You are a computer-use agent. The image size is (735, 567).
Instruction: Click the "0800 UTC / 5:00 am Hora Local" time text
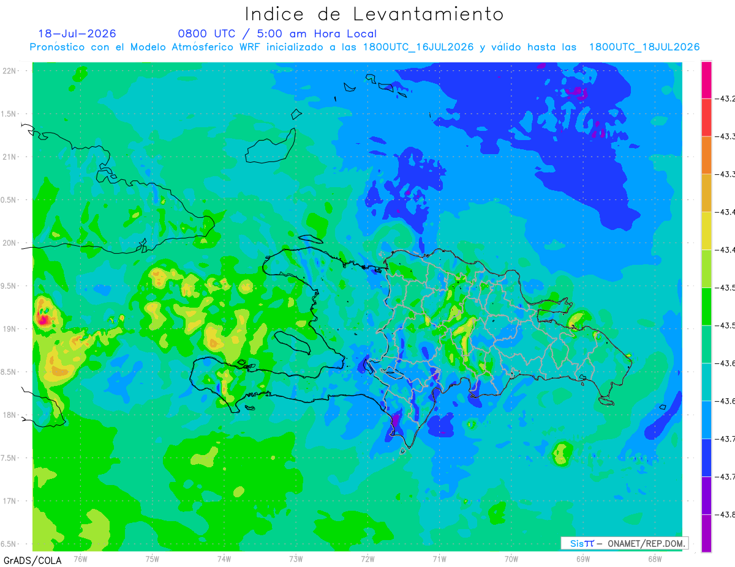[x=277, y=34]
